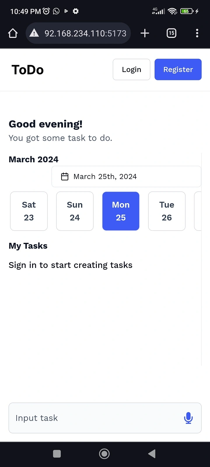The width and height of the screenshot is (210, 467).
Task: Tap the ToDo app title
Action: 27,69
